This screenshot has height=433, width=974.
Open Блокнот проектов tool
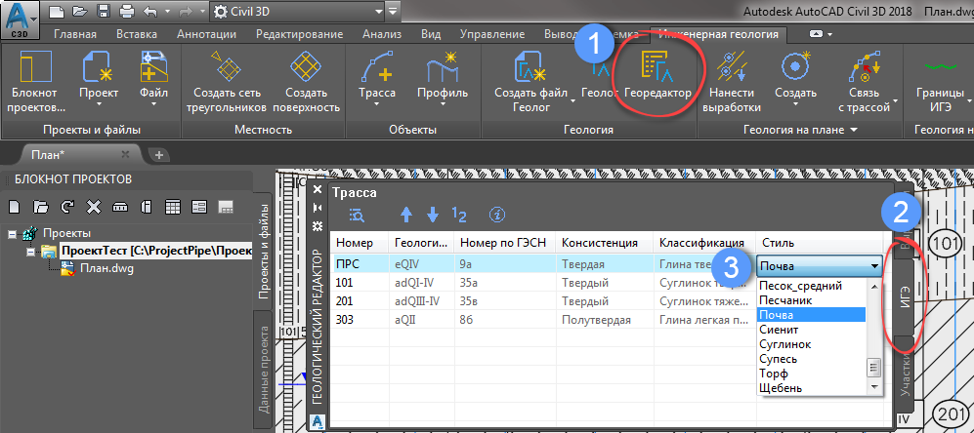coord(38,81)
